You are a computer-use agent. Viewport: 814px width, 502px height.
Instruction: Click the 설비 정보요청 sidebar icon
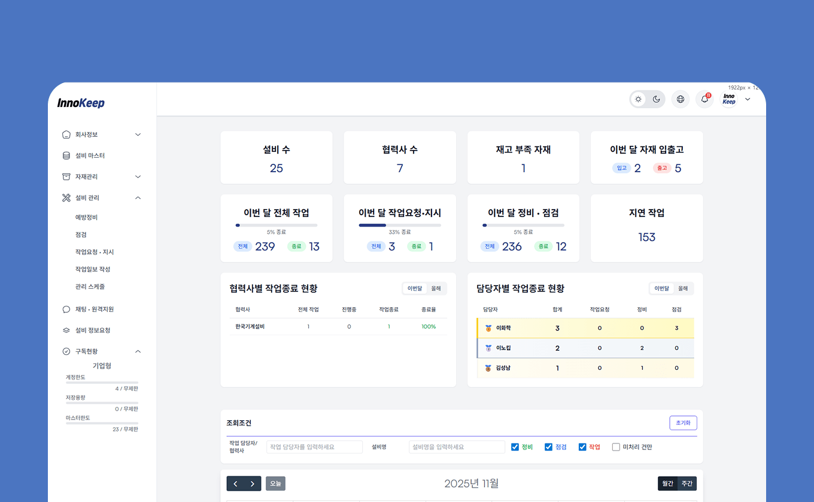[66, 330]
